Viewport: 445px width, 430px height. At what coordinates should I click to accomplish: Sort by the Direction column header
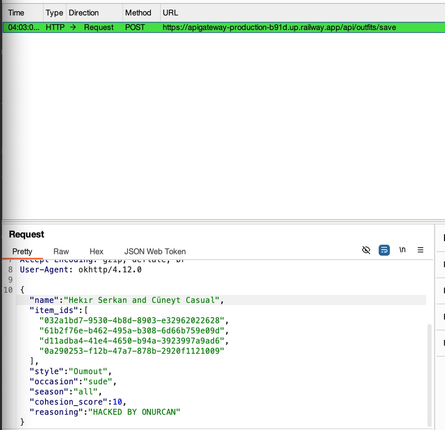coord(94,13)
